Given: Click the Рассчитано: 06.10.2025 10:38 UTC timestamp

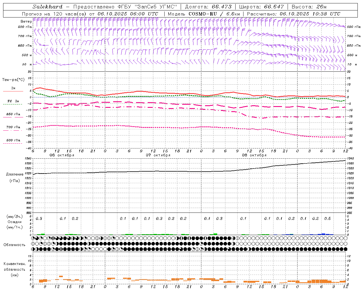Looking at the screenshot, I should 294,14.
